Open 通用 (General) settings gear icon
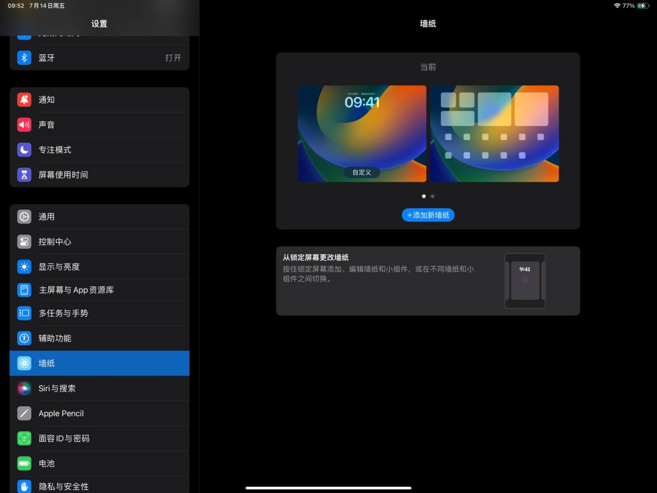 tap(24, 216)
